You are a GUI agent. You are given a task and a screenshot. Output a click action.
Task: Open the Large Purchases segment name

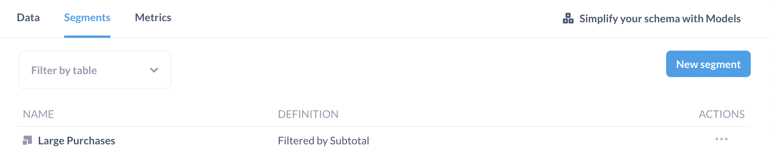coord(76,141)
